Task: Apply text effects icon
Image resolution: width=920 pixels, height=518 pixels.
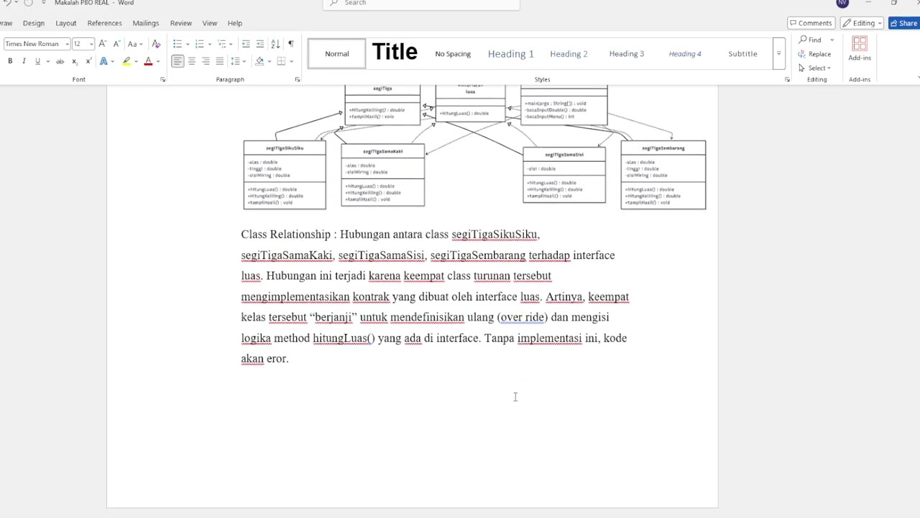Action: point(103,61)
